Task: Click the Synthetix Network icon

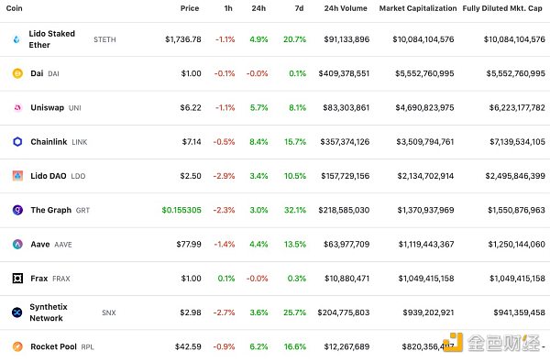Action: (x=16, y=313)
